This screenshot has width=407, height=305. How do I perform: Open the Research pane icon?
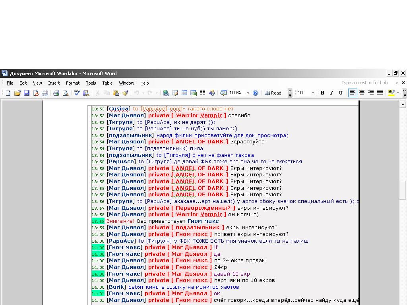[x=86, y=93]
